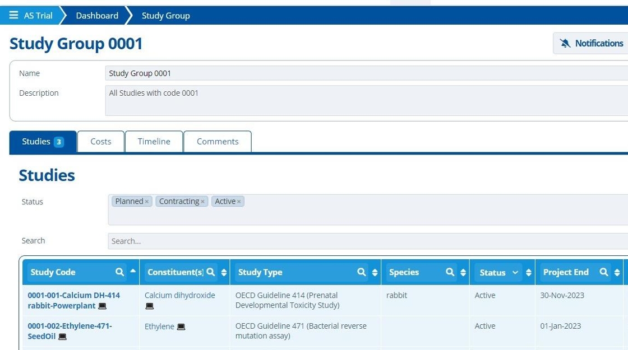Open the Timeline tab
Viewport: 628px width, 350px height.
coord(154,142)
